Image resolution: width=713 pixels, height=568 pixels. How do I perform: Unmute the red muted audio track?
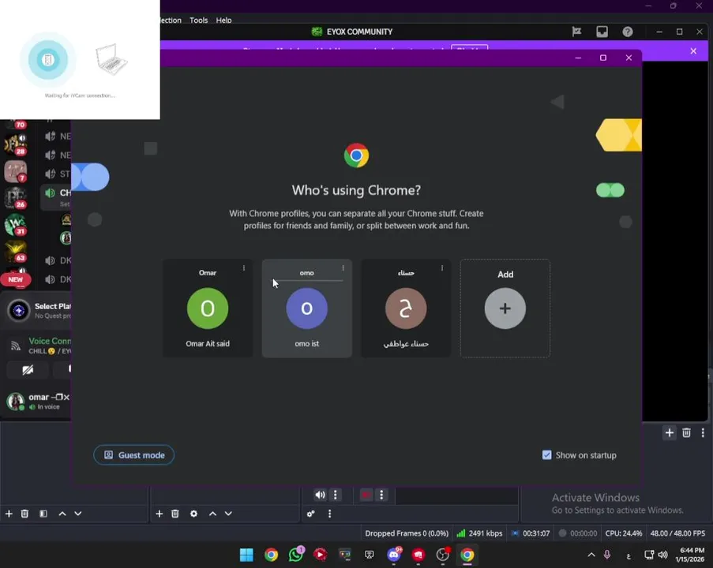point(366,495)
